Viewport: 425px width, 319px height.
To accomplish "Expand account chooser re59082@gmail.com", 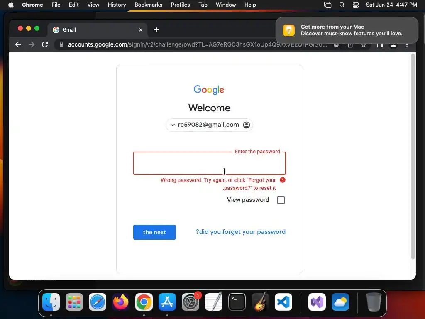I will tap(209, 125).
